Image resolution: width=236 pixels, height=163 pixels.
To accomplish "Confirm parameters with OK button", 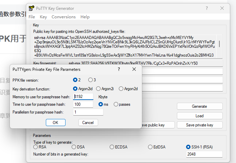I will 56,123.
